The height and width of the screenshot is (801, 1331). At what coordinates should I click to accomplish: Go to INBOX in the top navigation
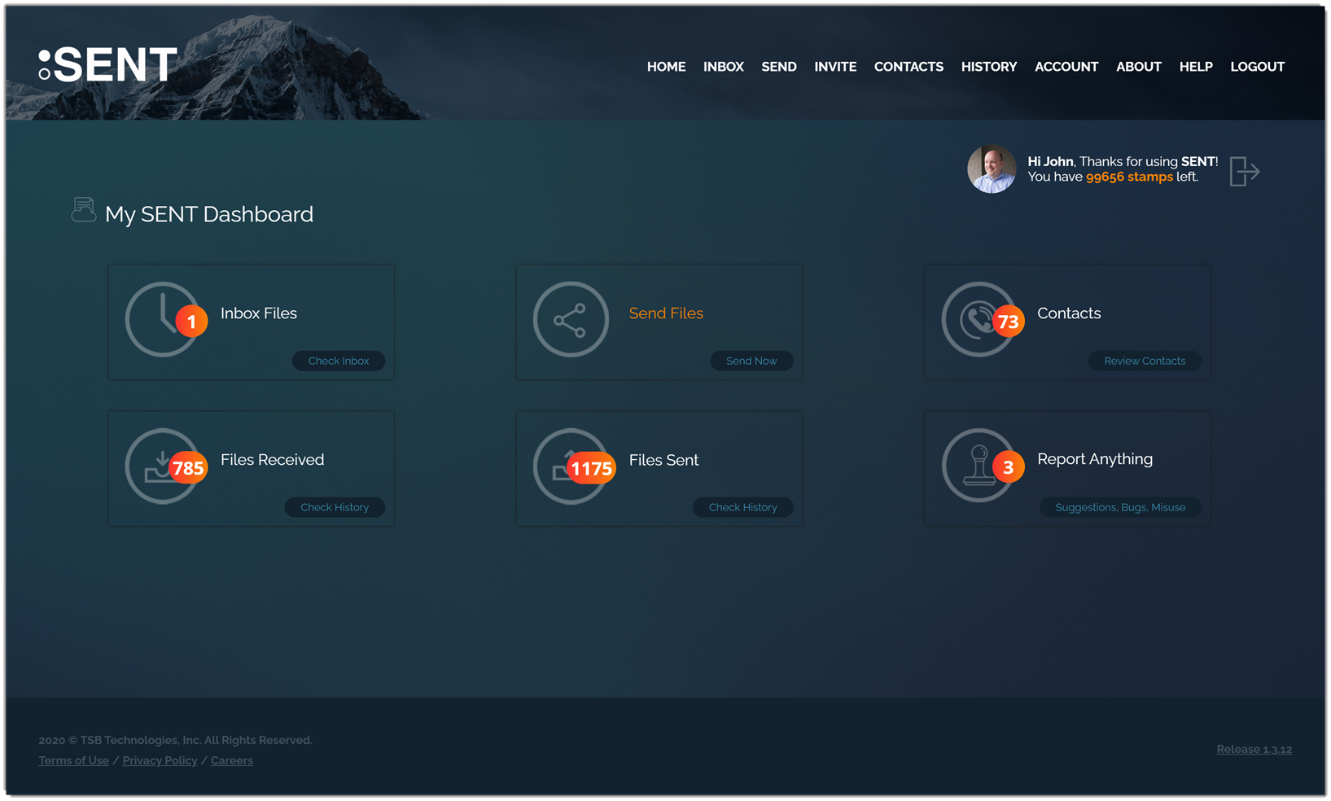point(724,67)
